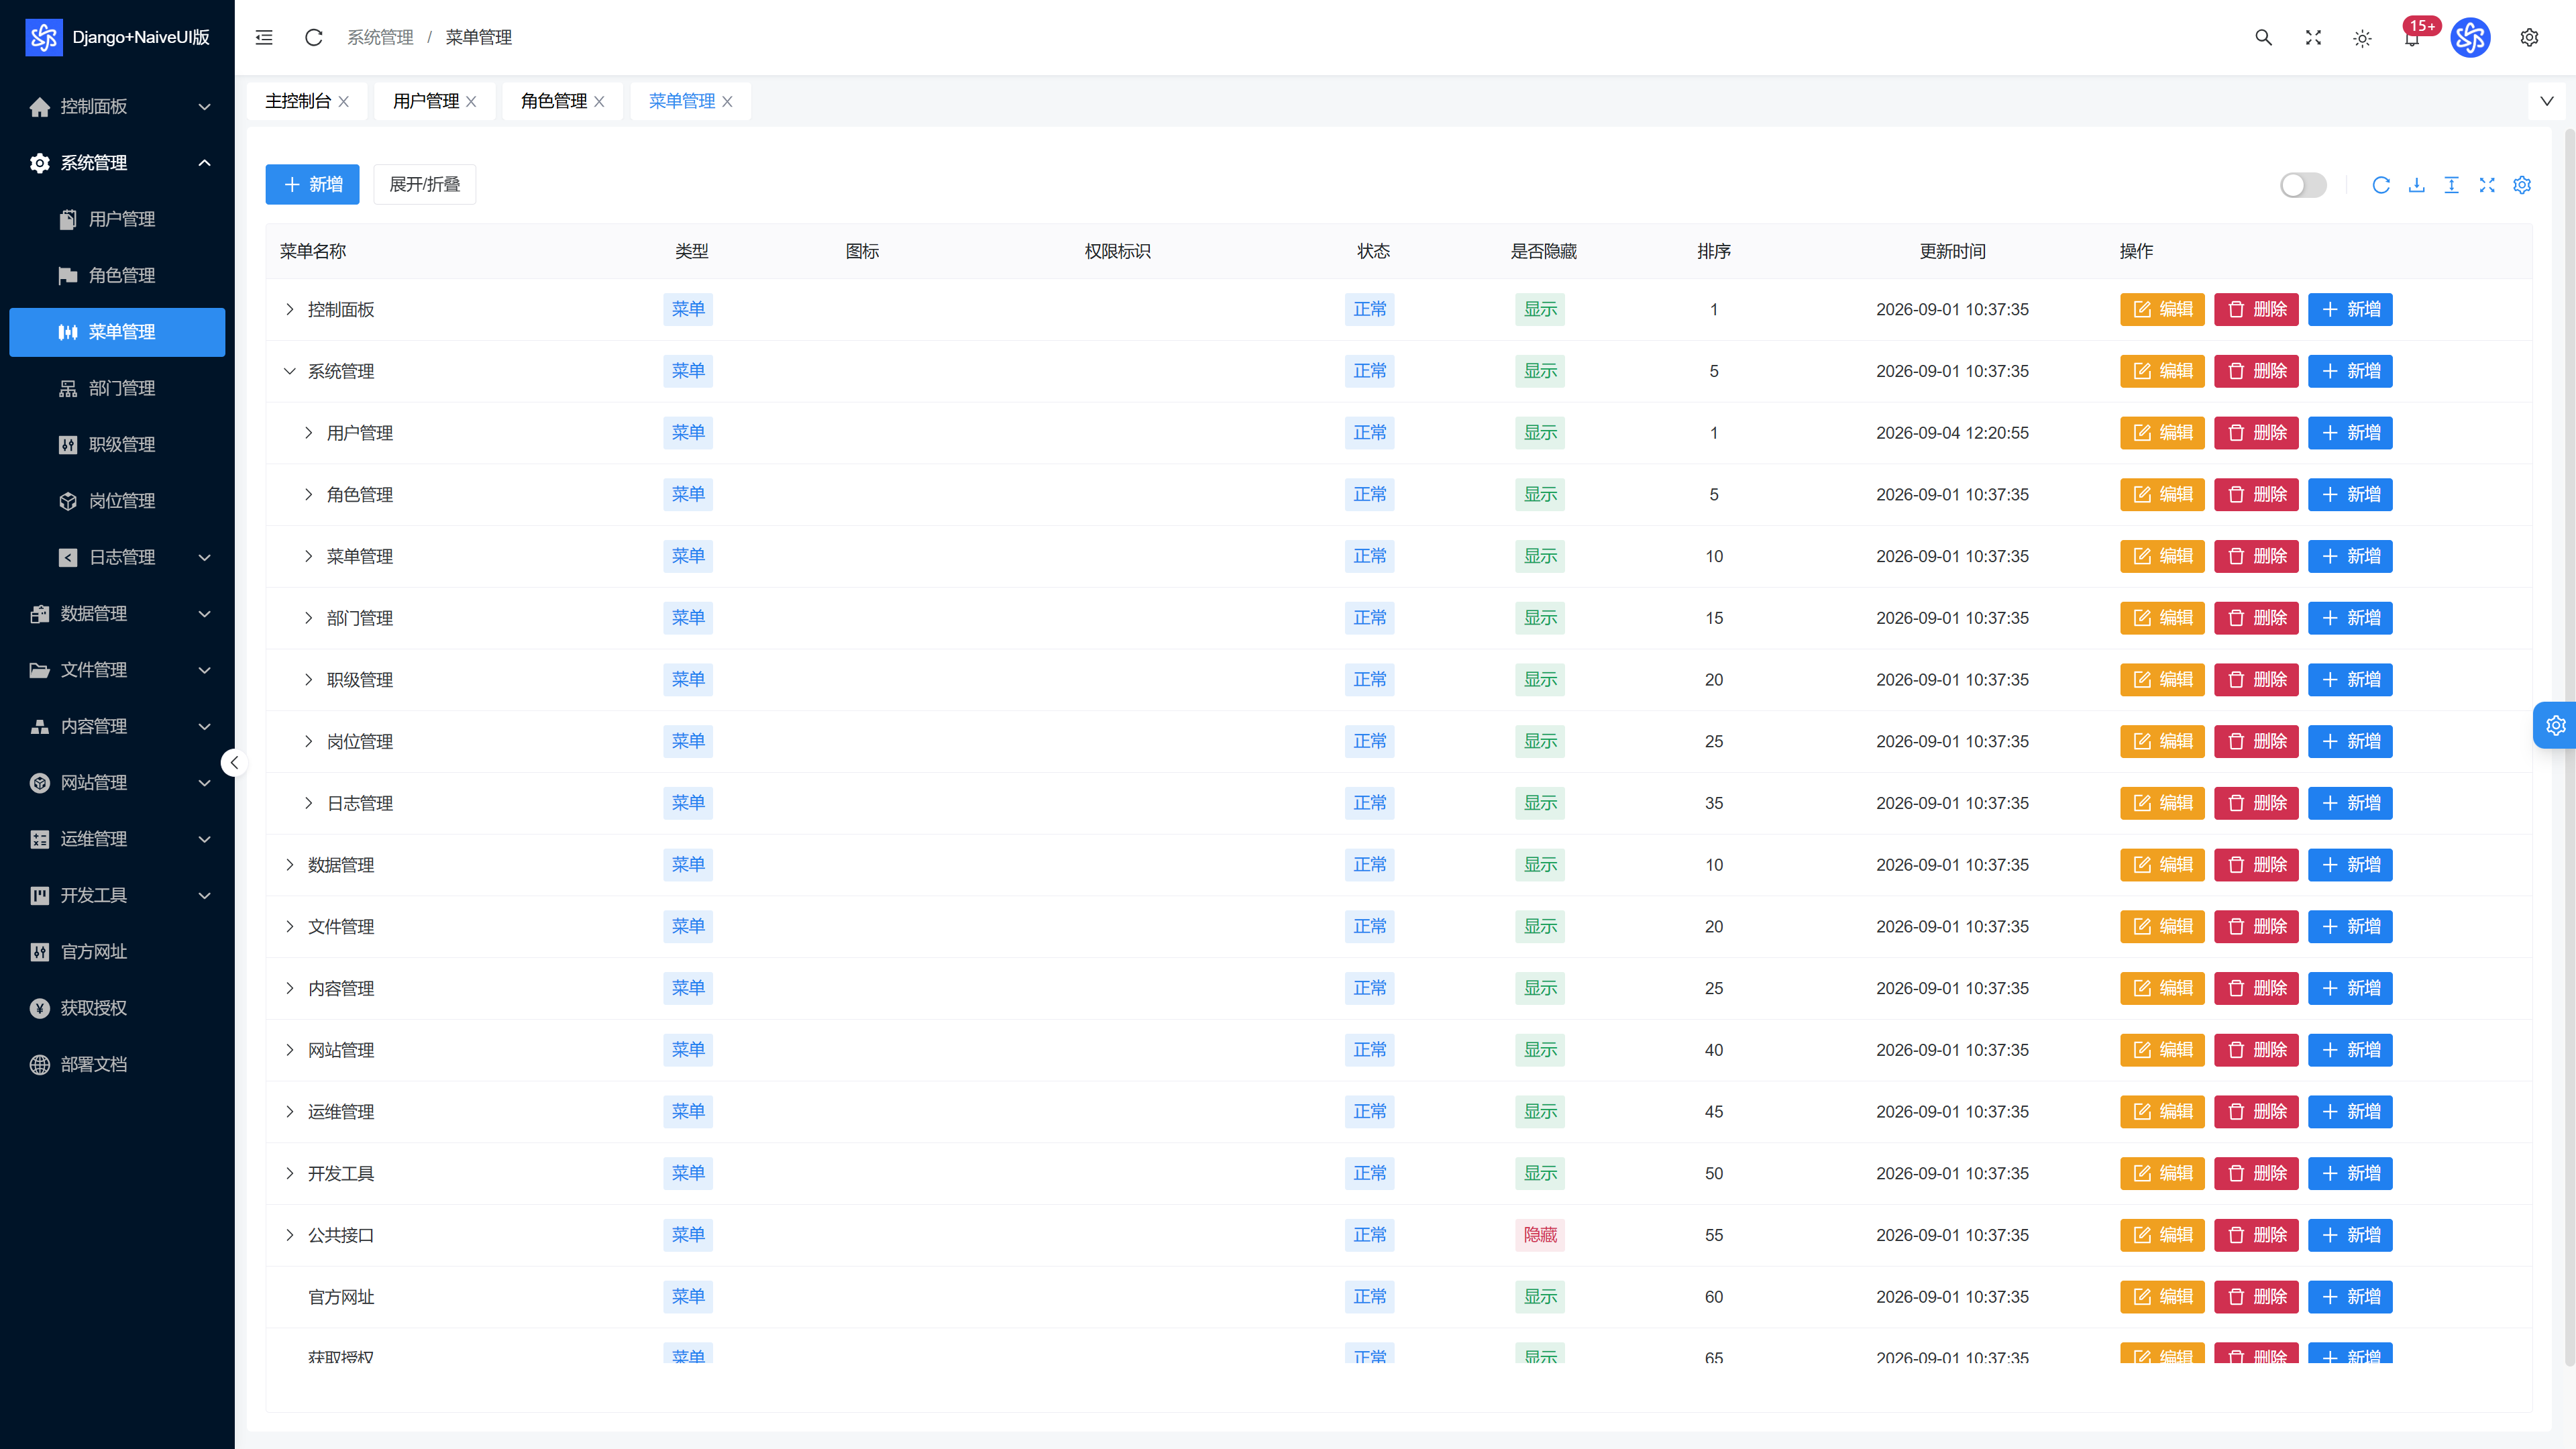
Task: Open table column settings gear icon
Action: pos(2522,185)
